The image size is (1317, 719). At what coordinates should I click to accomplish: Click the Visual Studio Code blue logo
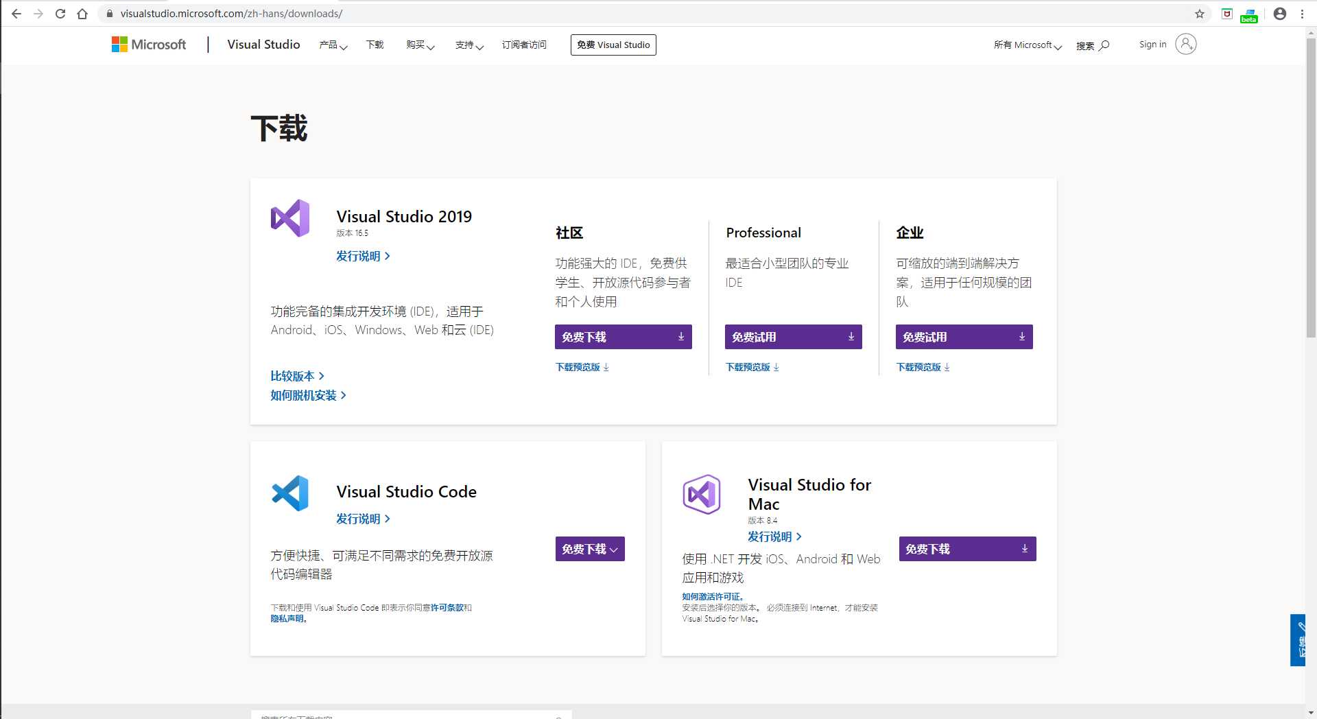[x=290, y=493]
